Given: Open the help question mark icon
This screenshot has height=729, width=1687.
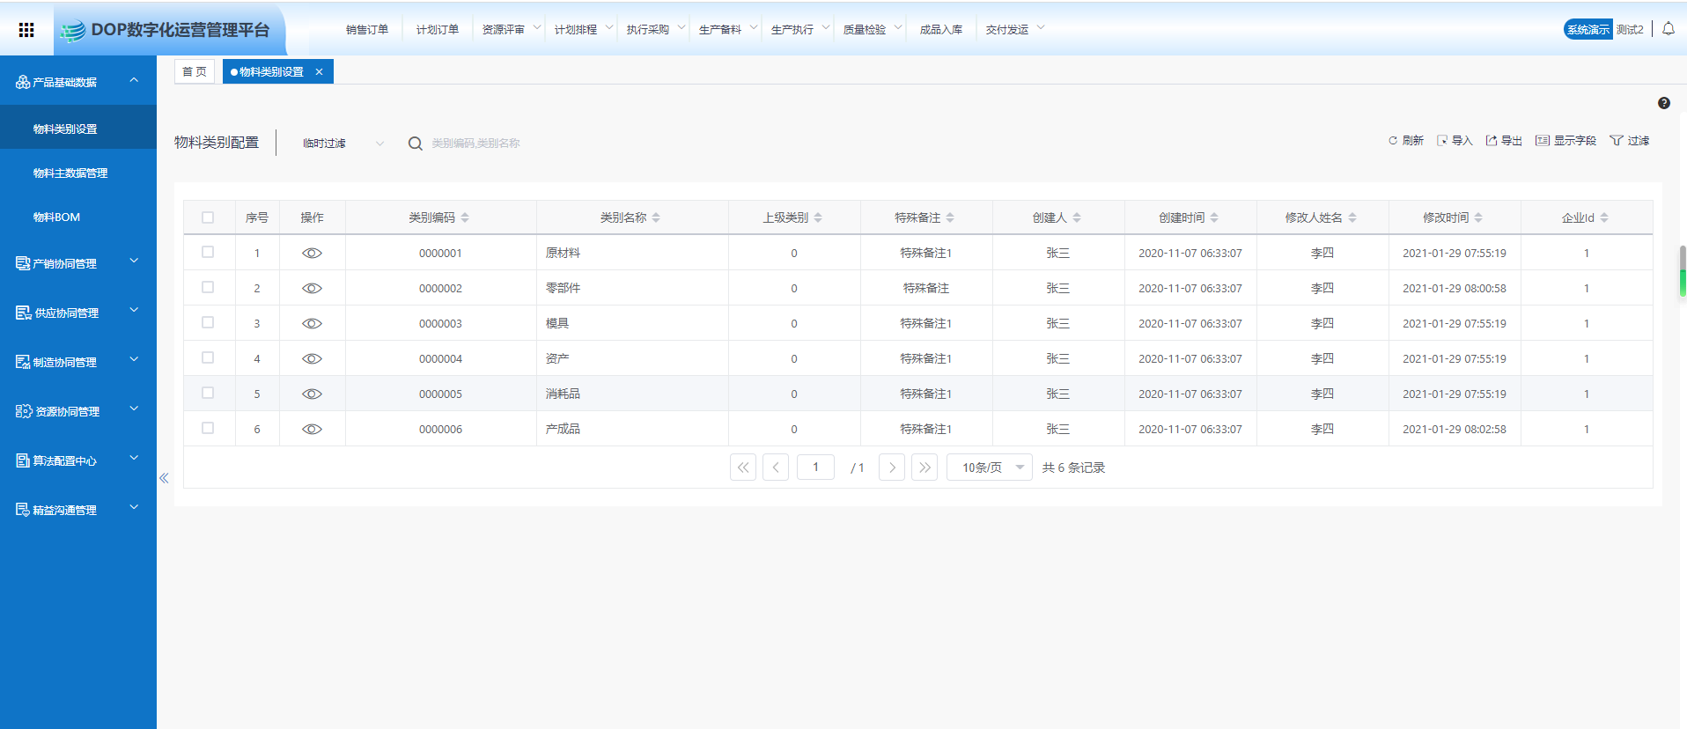Looking at the screenshot, I should [x=1664, y=103].
